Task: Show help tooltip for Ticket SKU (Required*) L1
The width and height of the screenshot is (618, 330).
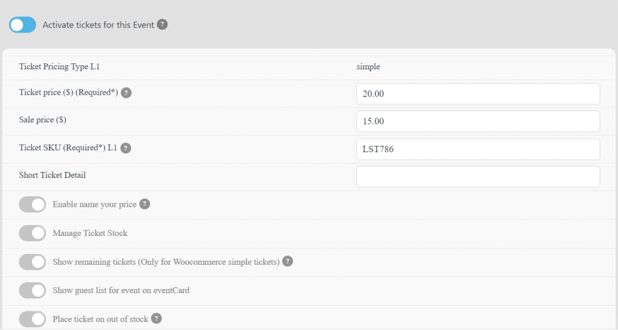Action: tap(126, 148)
